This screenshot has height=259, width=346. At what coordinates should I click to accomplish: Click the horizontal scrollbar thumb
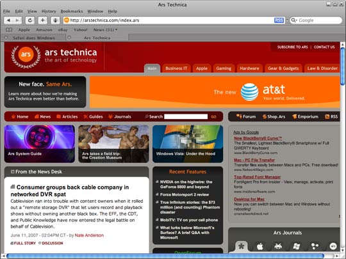click(165, 256)
